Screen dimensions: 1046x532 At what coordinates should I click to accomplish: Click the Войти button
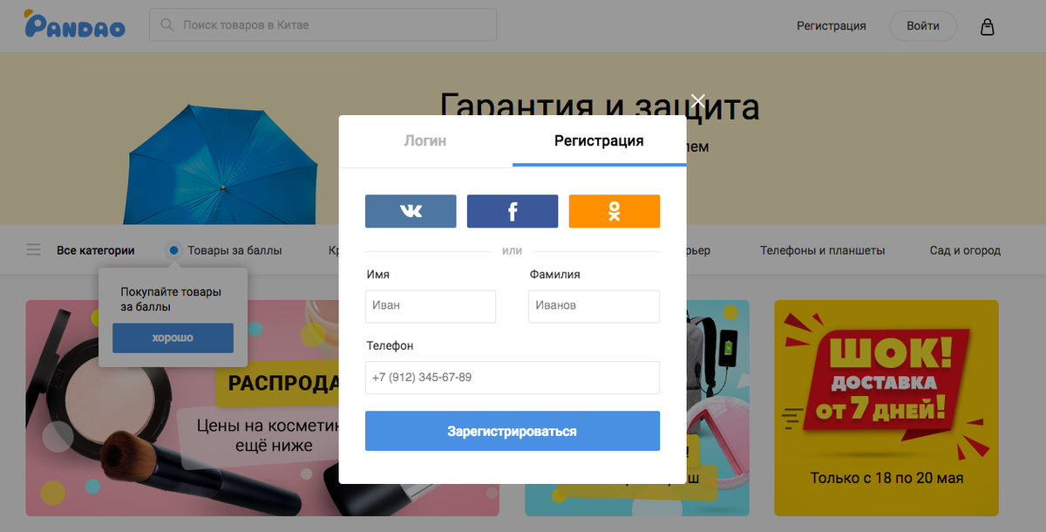923,26
